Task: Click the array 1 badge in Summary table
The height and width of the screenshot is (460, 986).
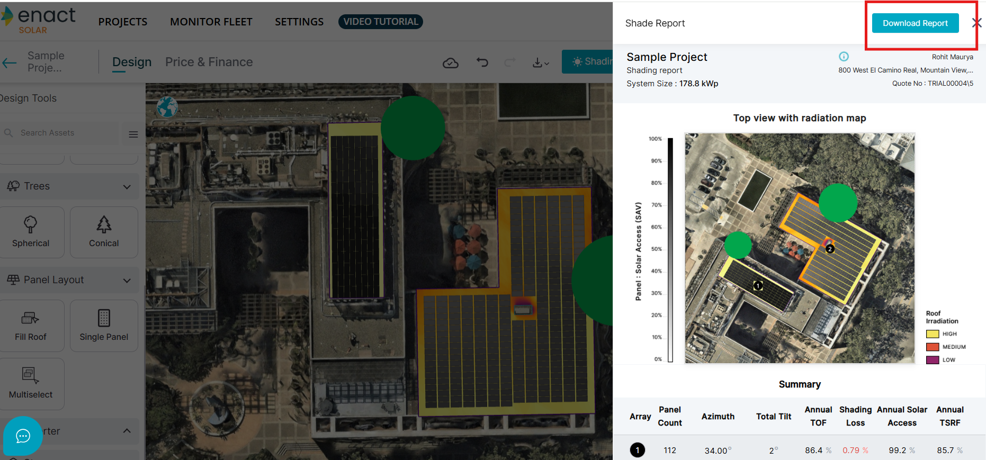Action: [638, 450]
